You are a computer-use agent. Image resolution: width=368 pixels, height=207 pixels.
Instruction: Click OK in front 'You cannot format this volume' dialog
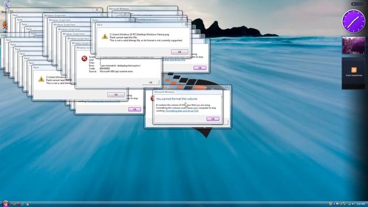[213, 119]
